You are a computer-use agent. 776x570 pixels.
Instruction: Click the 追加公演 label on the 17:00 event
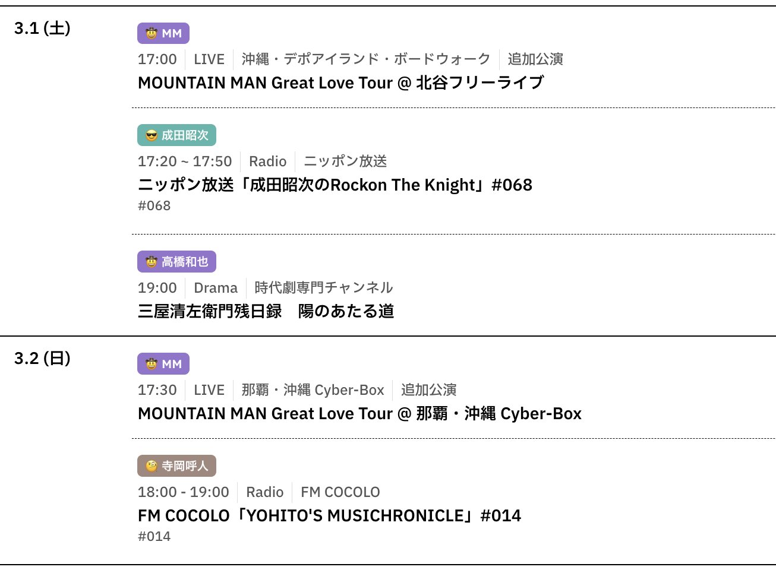535,59
